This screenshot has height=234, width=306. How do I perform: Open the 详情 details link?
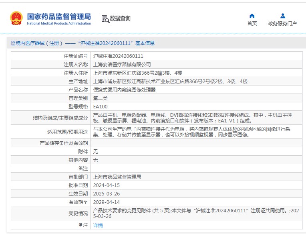pos(98,226)
